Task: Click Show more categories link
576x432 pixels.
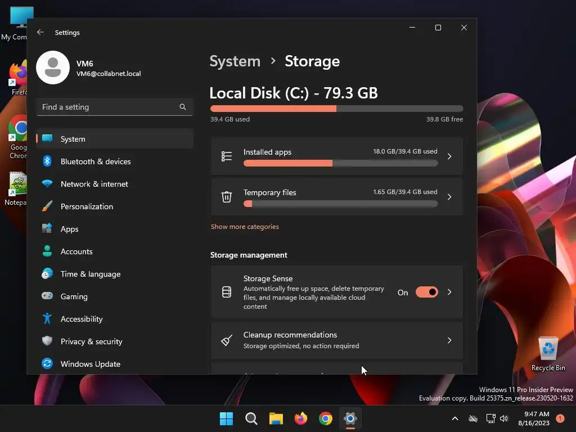Action: (x=245, y=227)
